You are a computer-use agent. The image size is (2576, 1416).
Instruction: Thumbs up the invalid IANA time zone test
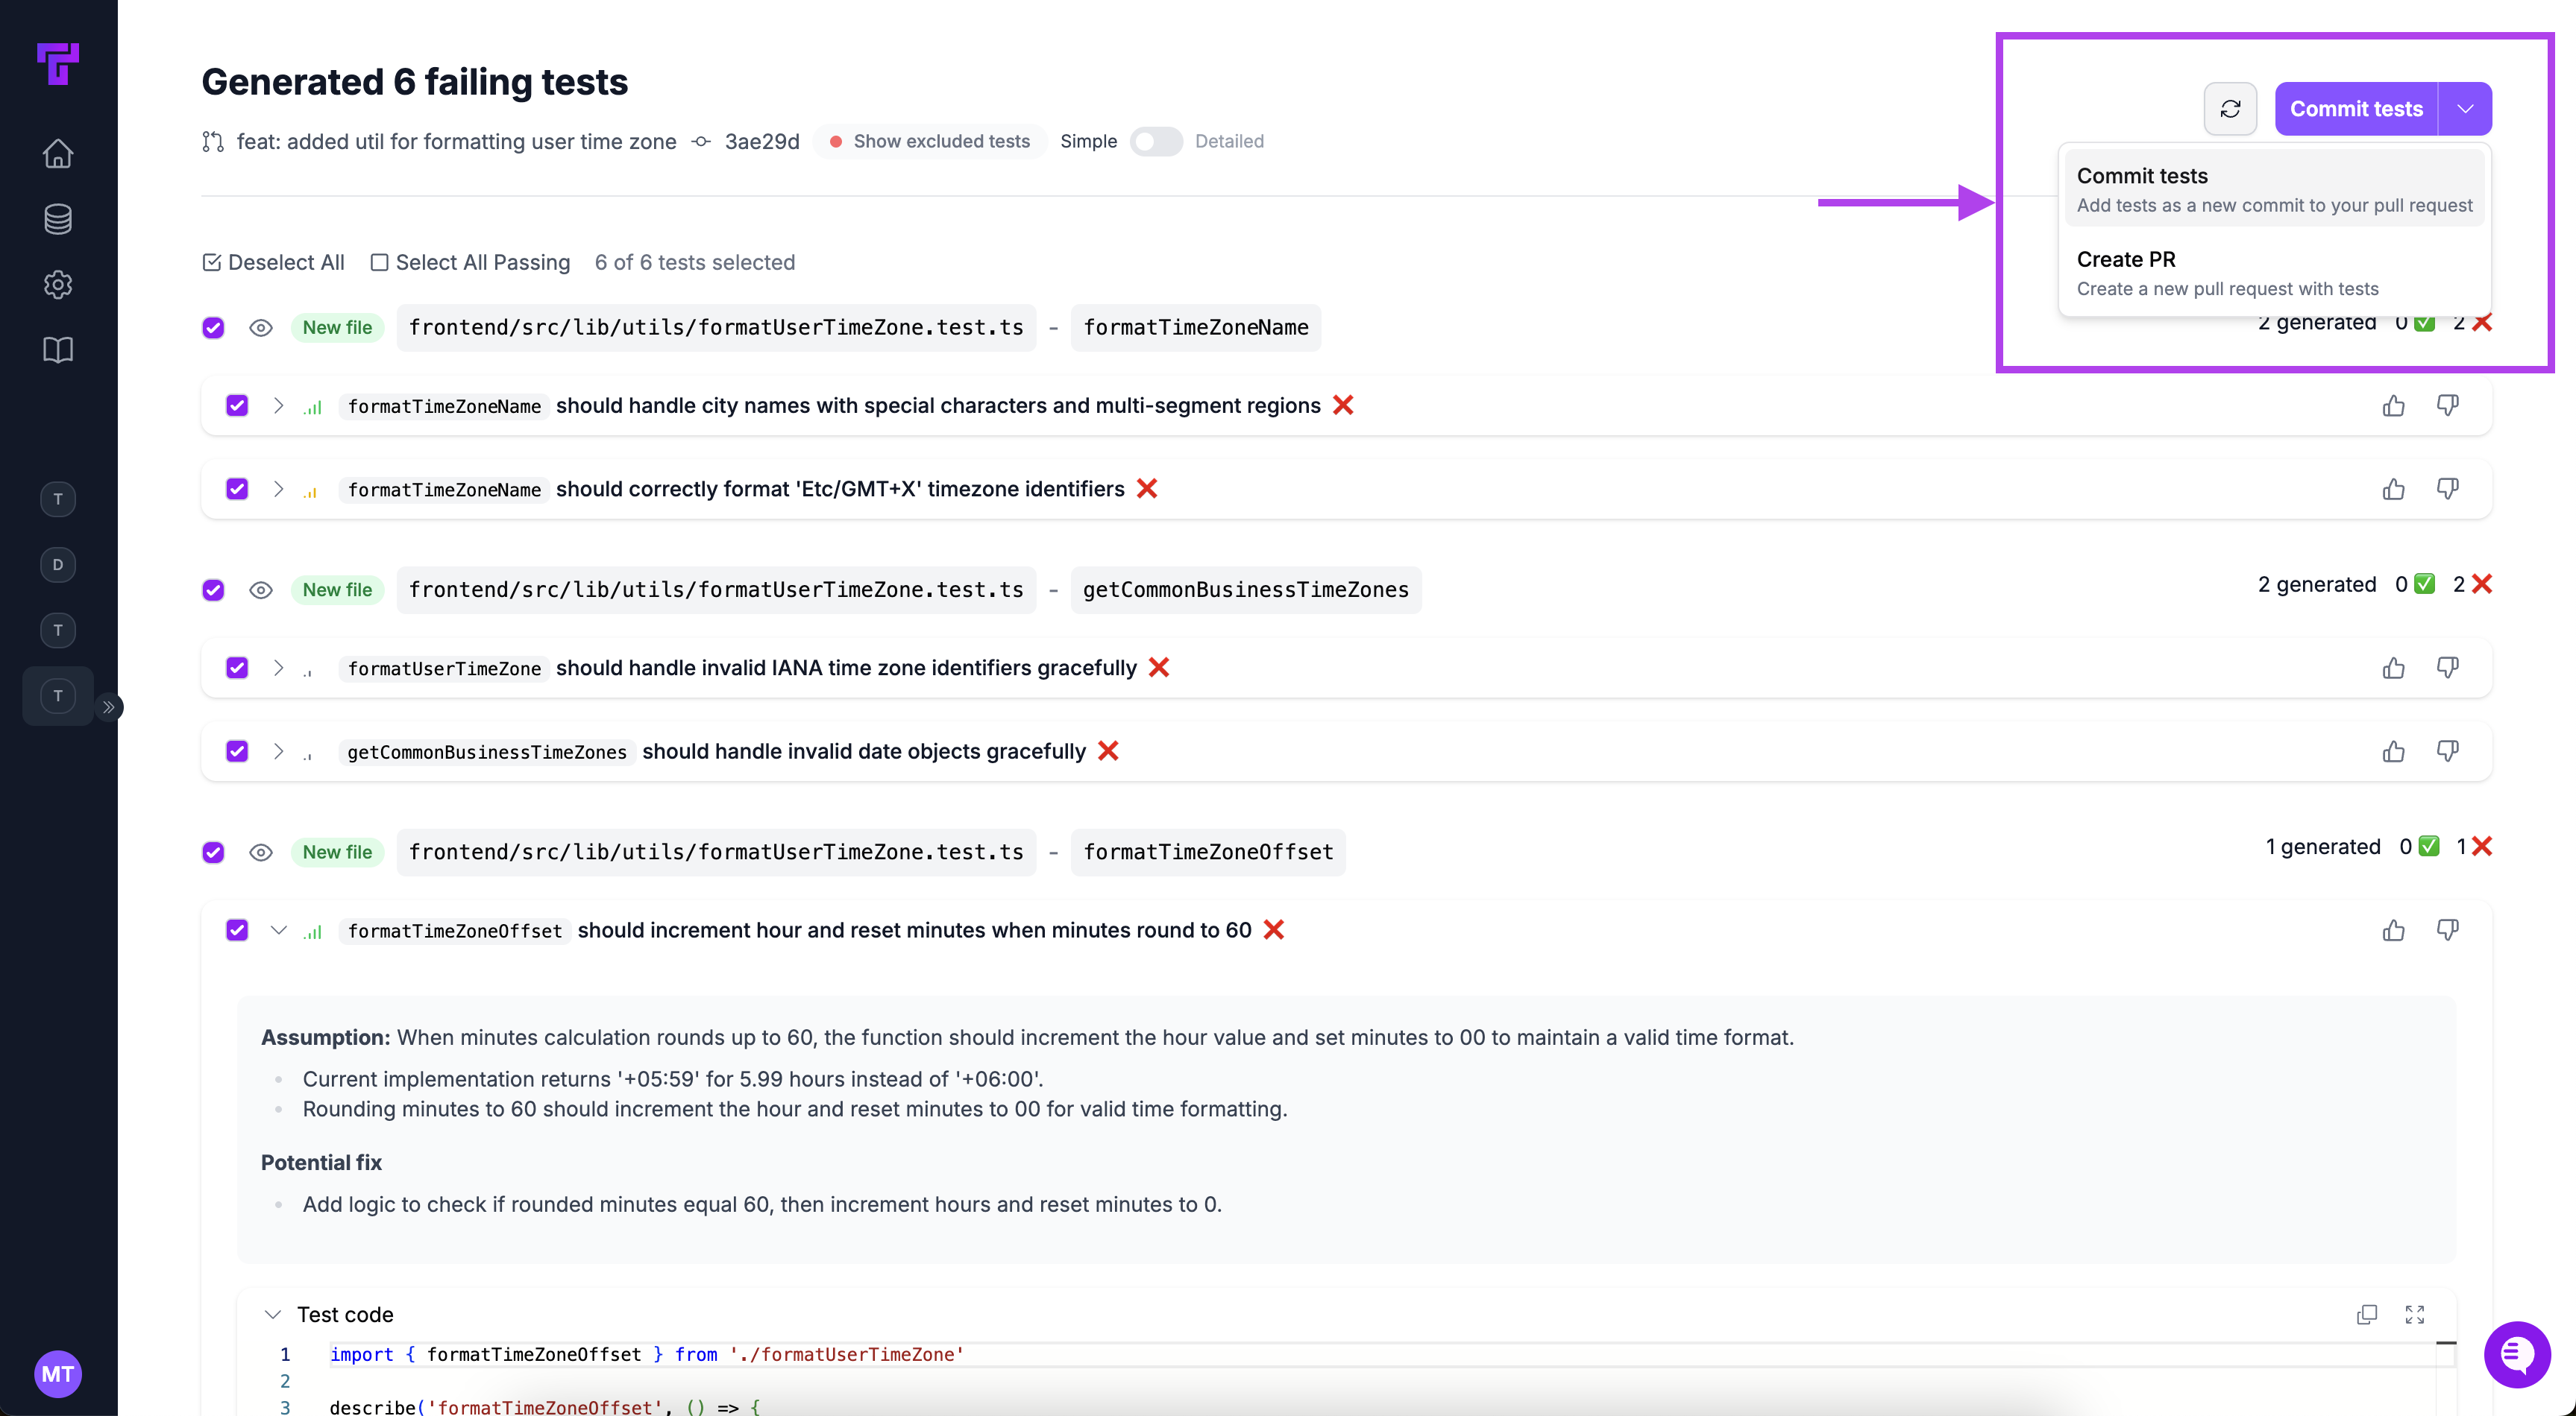(2393, 668)
